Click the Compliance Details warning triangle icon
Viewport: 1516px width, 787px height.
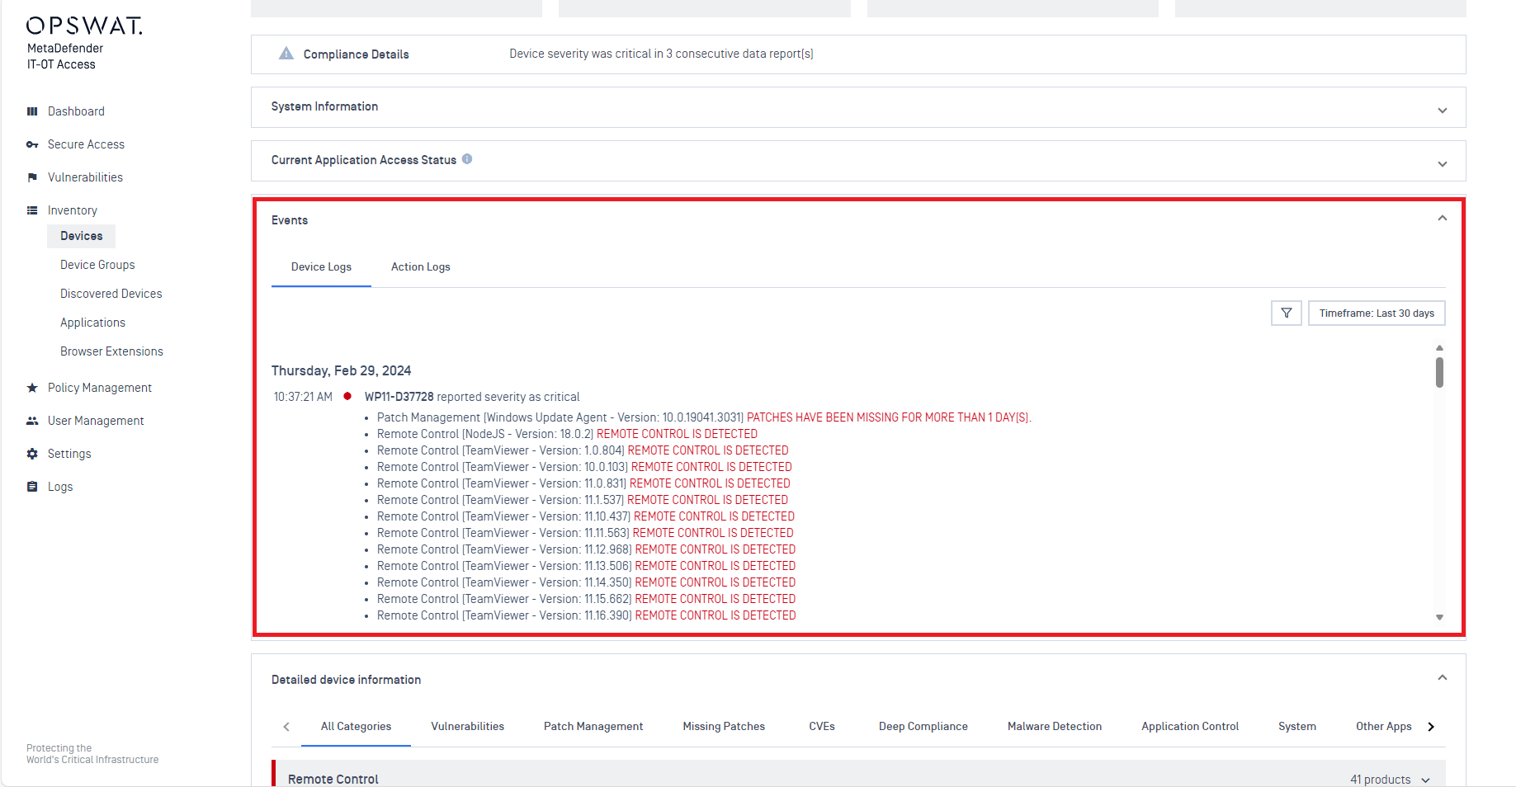click(x=286, y=54)
